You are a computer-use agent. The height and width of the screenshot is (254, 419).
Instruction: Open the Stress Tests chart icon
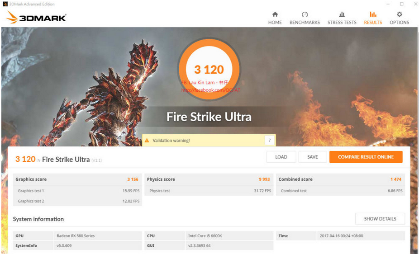pyautogui.click(x=342, y=14)
